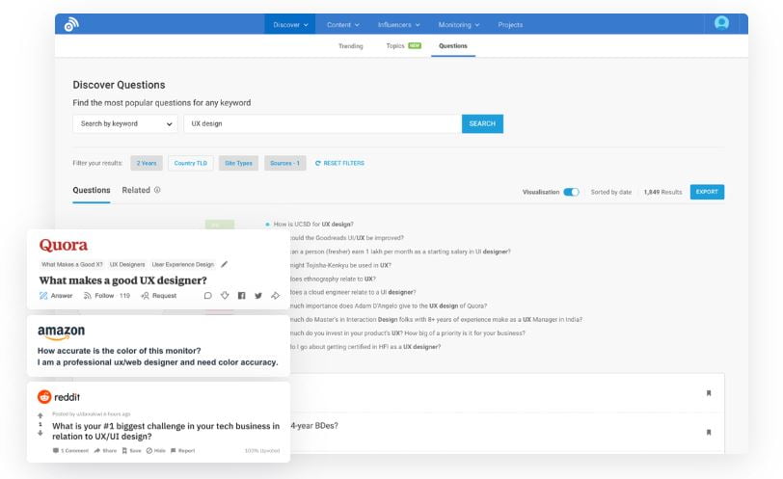This screenshot has width=783, height=479.
Task: Open the Country TLD filter
Action: click(191, 163)
